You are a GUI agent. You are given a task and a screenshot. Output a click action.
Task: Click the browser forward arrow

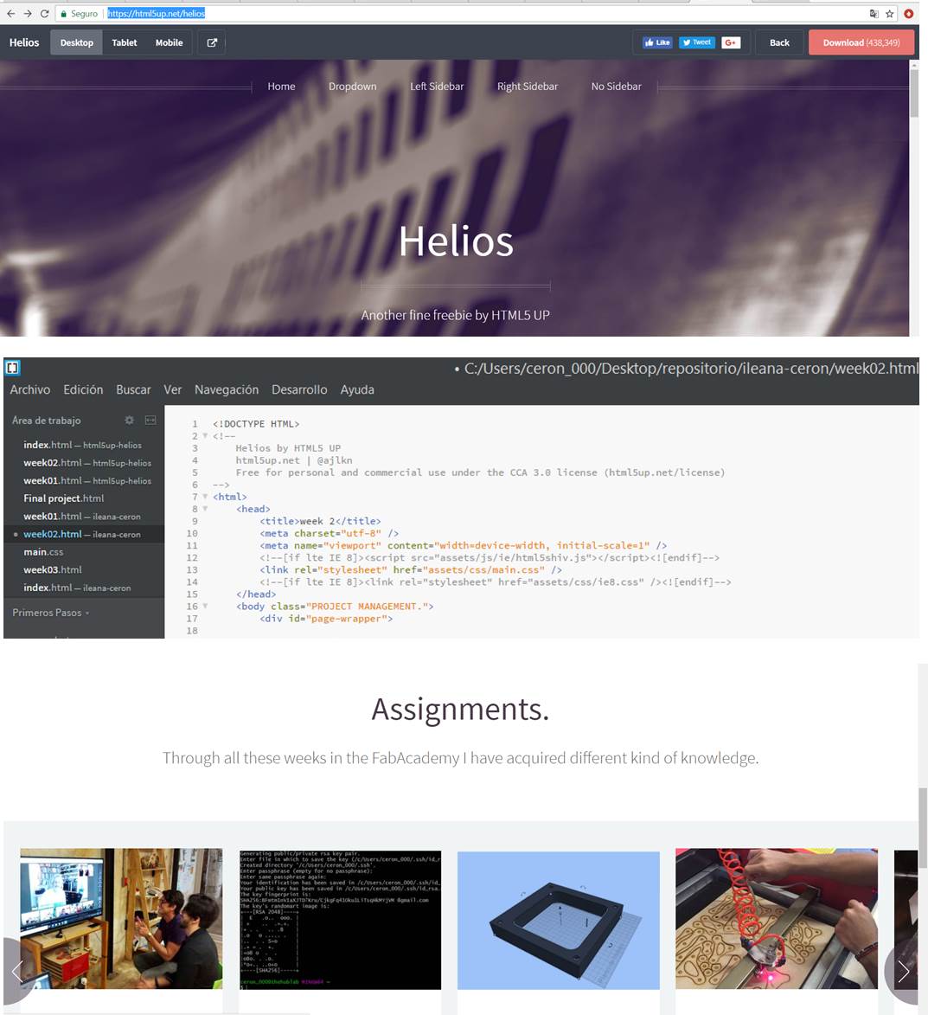coord(28,14)
